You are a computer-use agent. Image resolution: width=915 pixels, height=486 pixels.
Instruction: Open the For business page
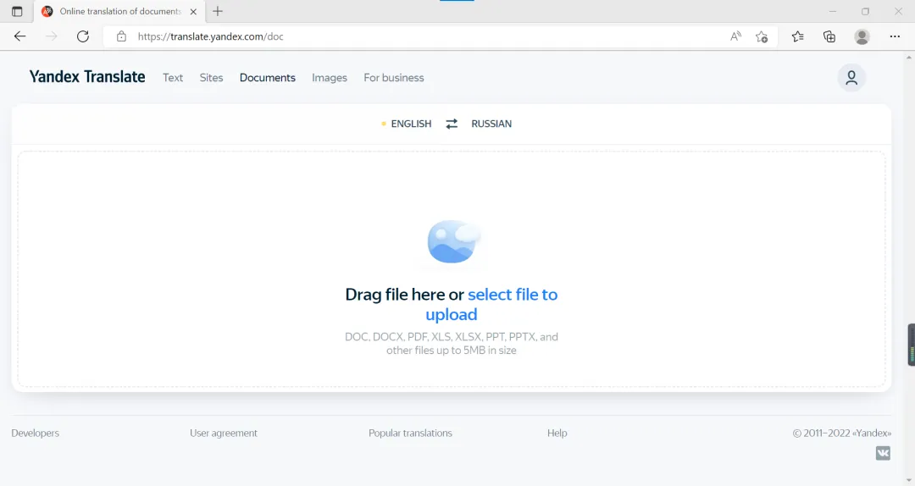(x=394, y=78)
